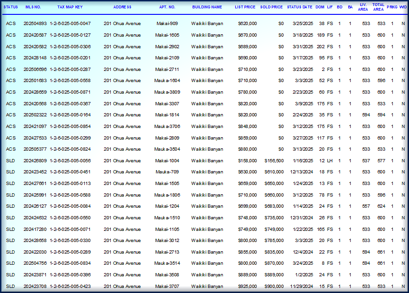
Task: Click status date 3/31/2025
Action: pos(303,46)
